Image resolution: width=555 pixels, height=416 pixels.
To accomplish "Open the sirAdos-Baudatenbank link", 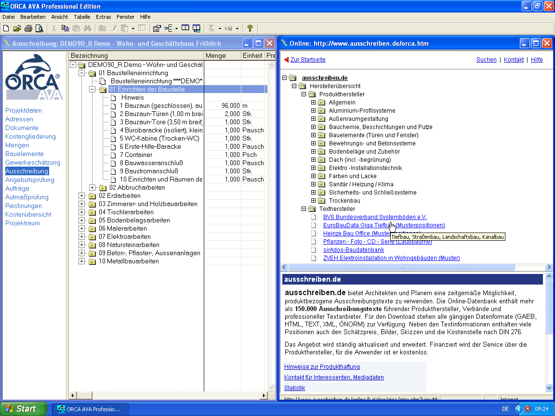I will [x=353, y=250].
